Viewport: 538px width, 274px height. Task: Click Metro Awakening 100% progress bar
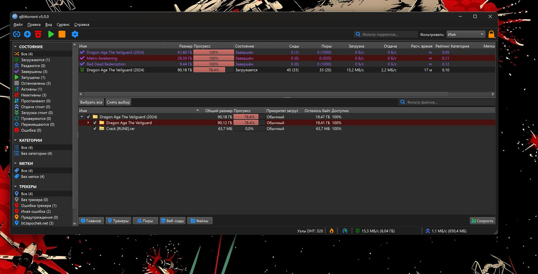tap(214, 58)
